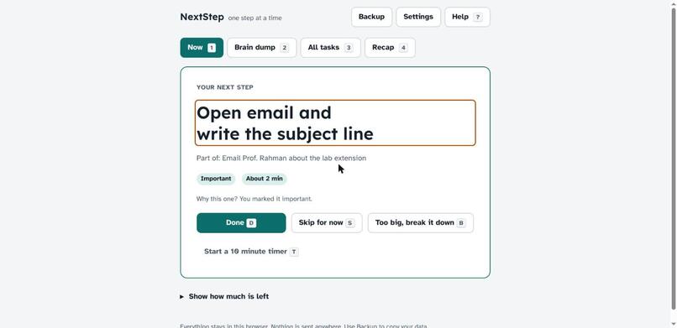Viewport: 677px width, 328px height.
Task: Click the one step at a time tagline
Action: (255, 18)
